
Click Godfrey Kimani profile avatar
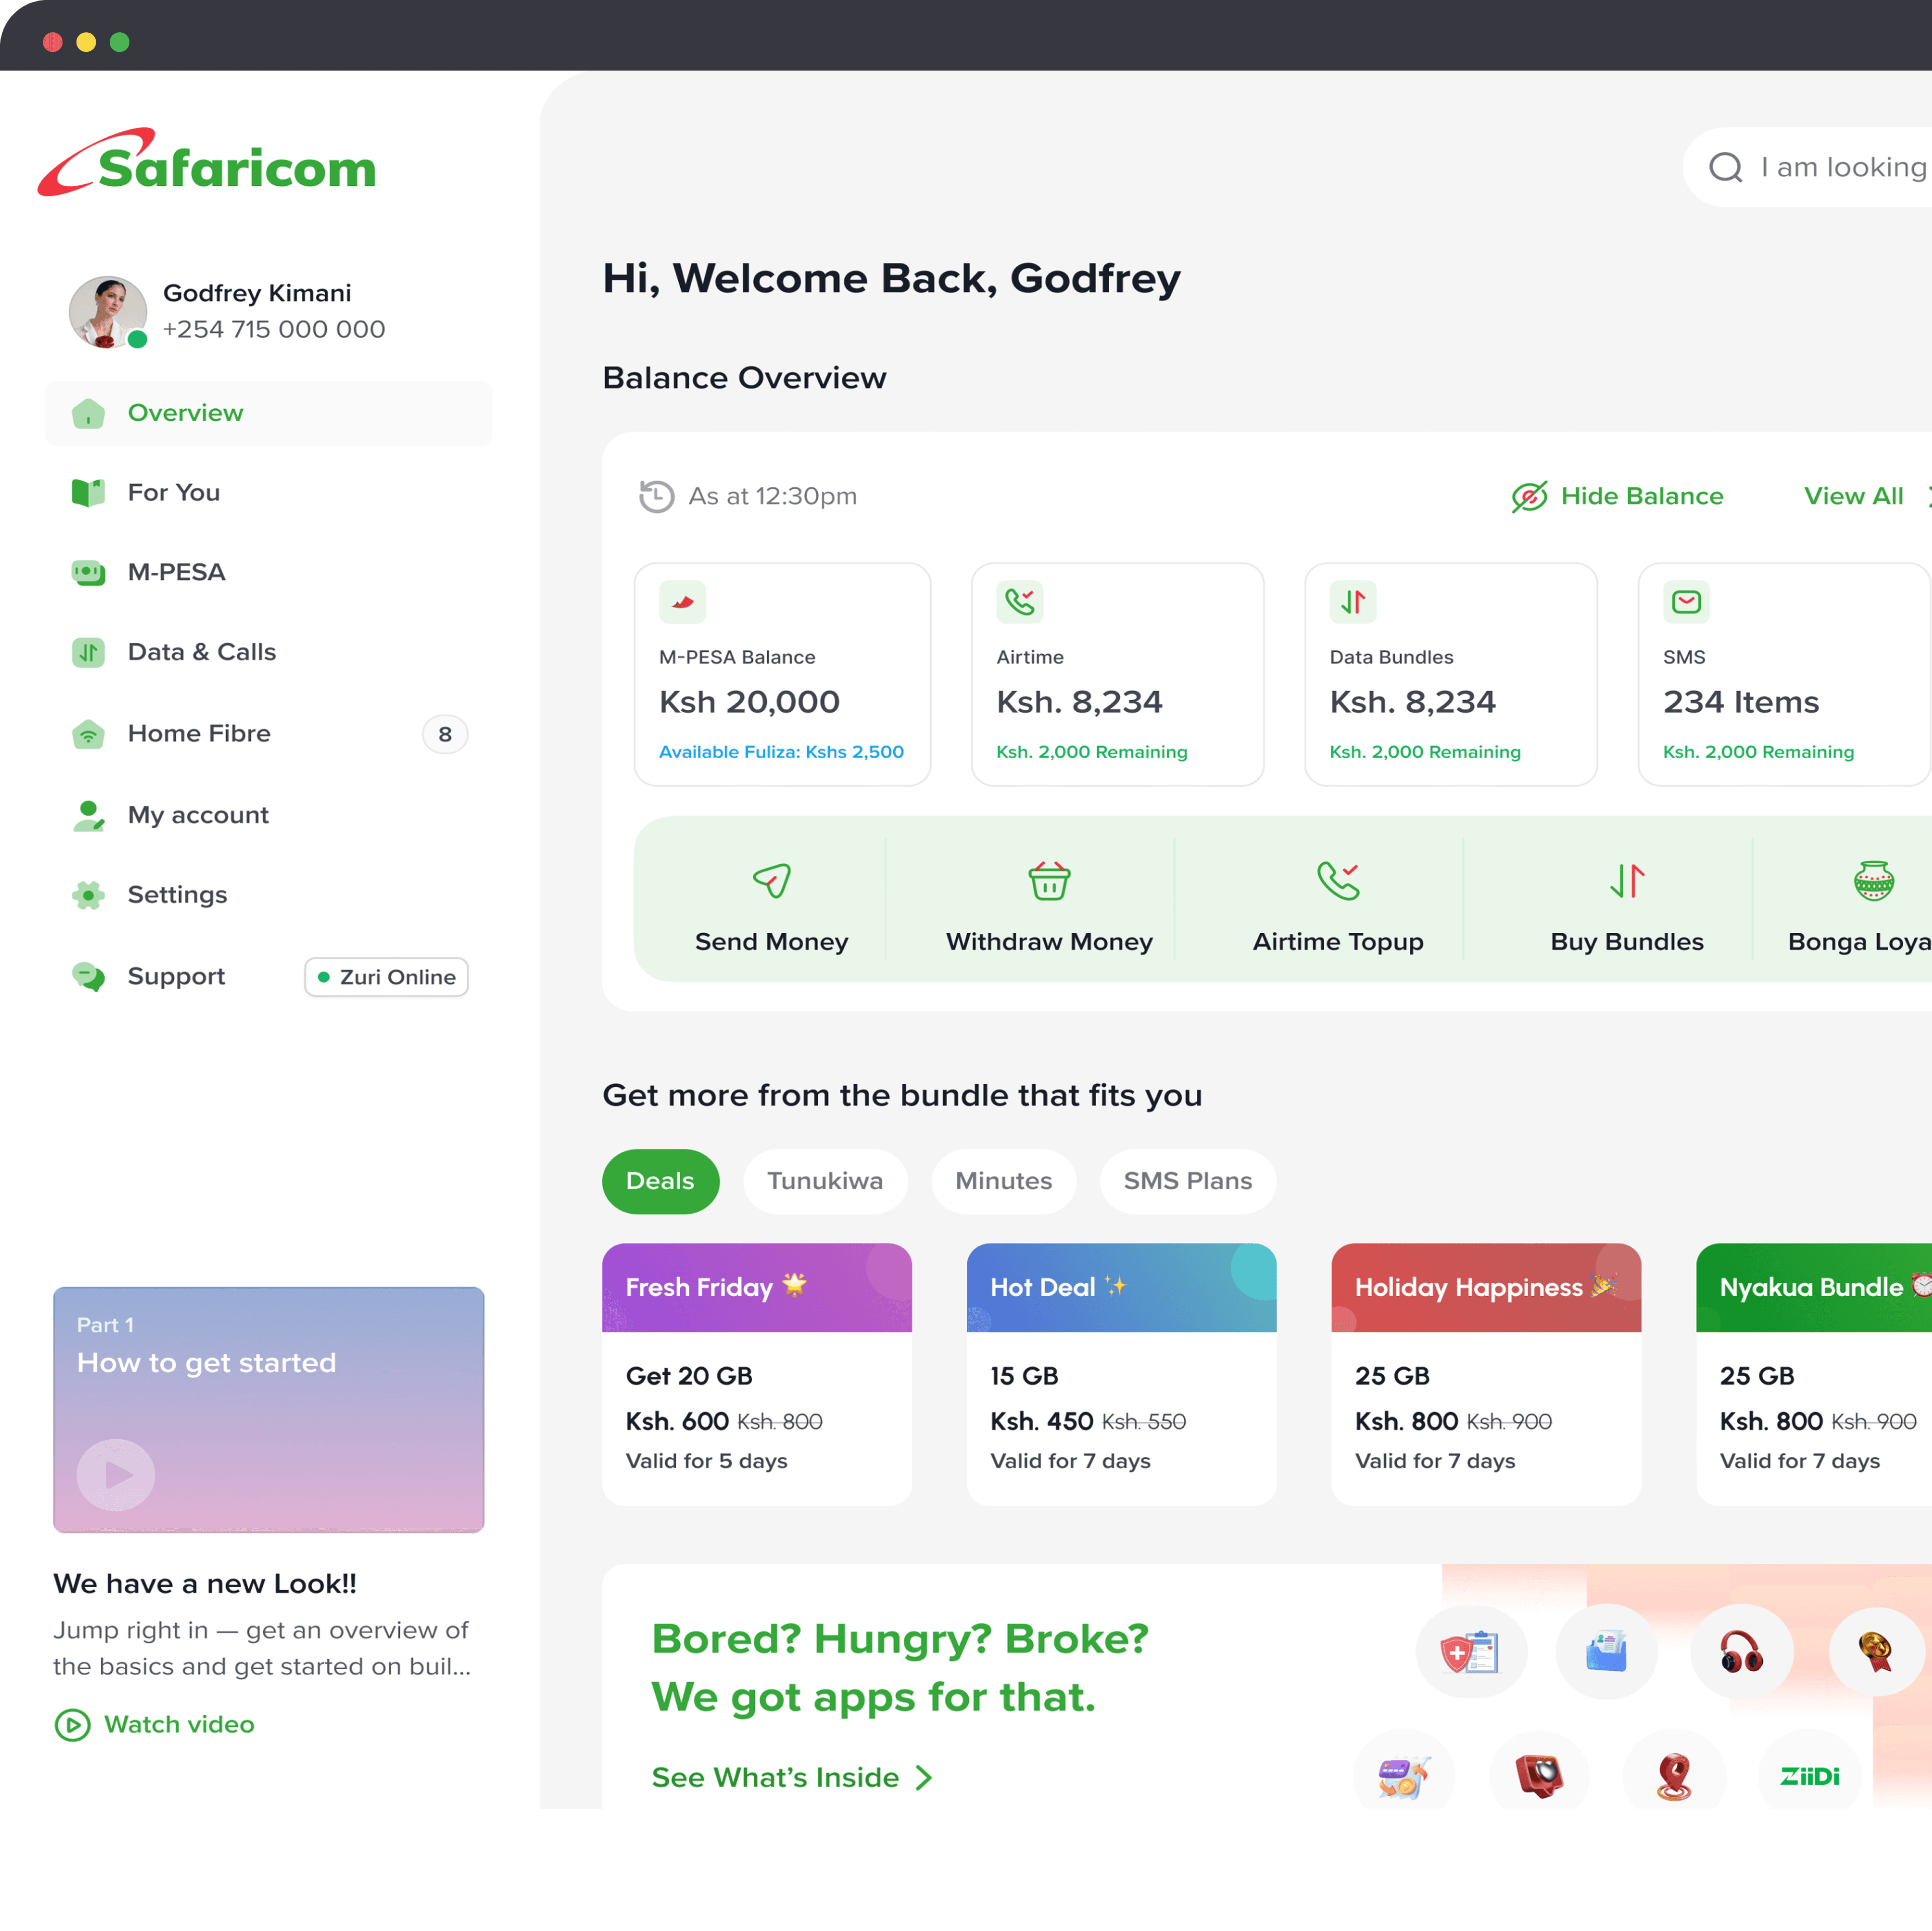(x=108, y=312)
